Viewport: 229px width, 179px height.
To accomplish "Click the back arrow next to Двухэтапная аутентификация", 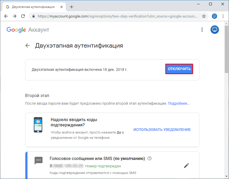I will point(27,45).
